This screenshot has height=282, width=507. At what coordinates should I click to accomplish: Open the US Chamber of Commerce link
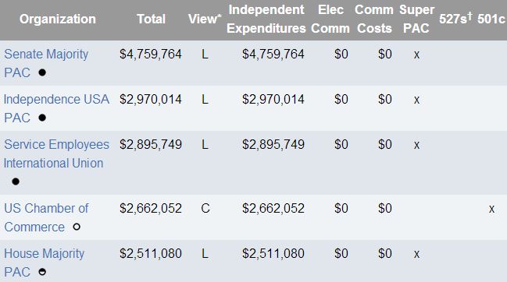click(x=46, y=217)
